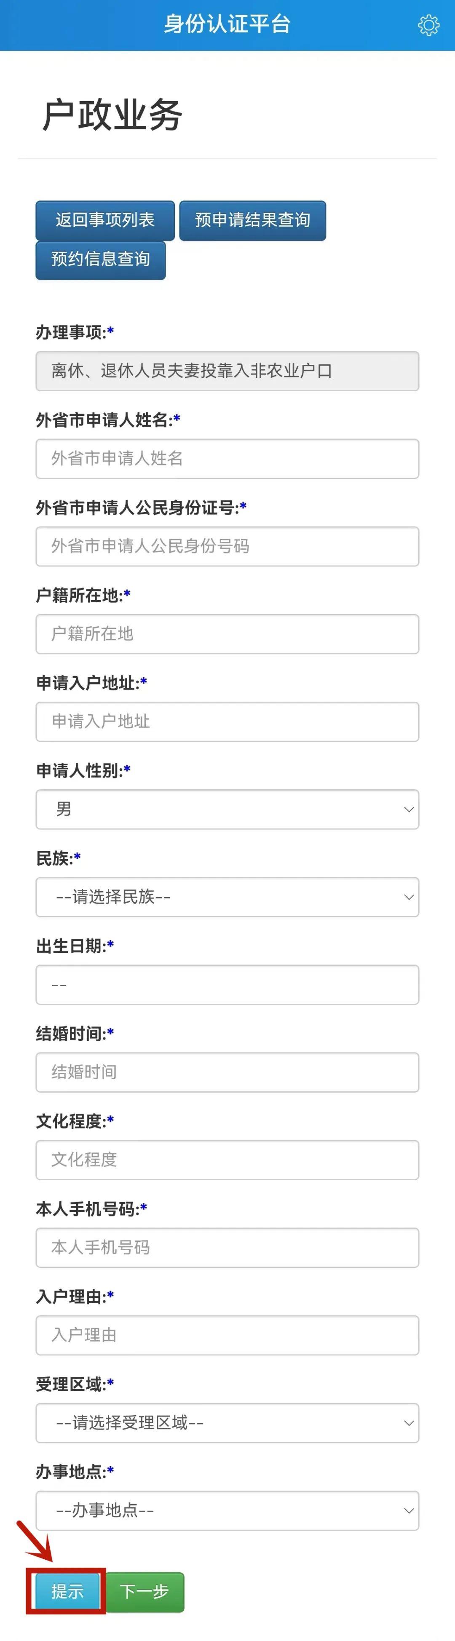This screenshot has height=1641, width=455.
Task: Click the 预申请结果查询 button
Action: coord(252,220)
